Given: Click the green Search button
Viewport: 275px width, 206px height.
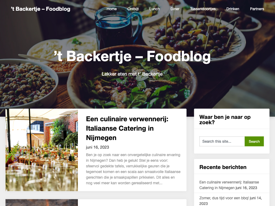Looking at the screenshot, I should pos(254,141).
